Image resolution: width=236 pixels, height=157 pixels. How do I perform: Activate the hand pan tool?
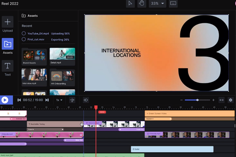pyautogui.click(x=142, y=4)
